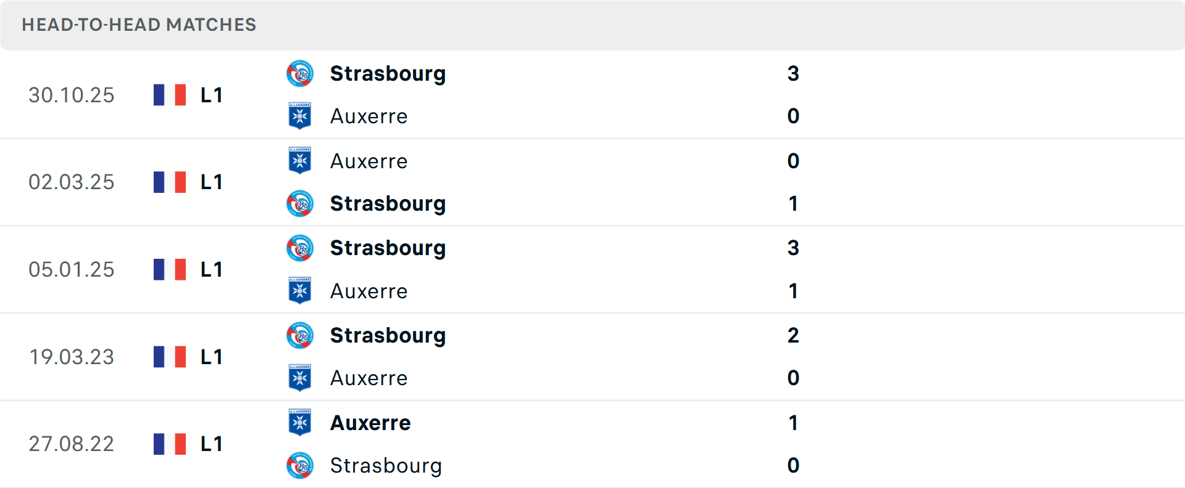Click the Auxerre badge in the 30.10.25 match
Screen dimensions: 1185x488
coord(300,116)
